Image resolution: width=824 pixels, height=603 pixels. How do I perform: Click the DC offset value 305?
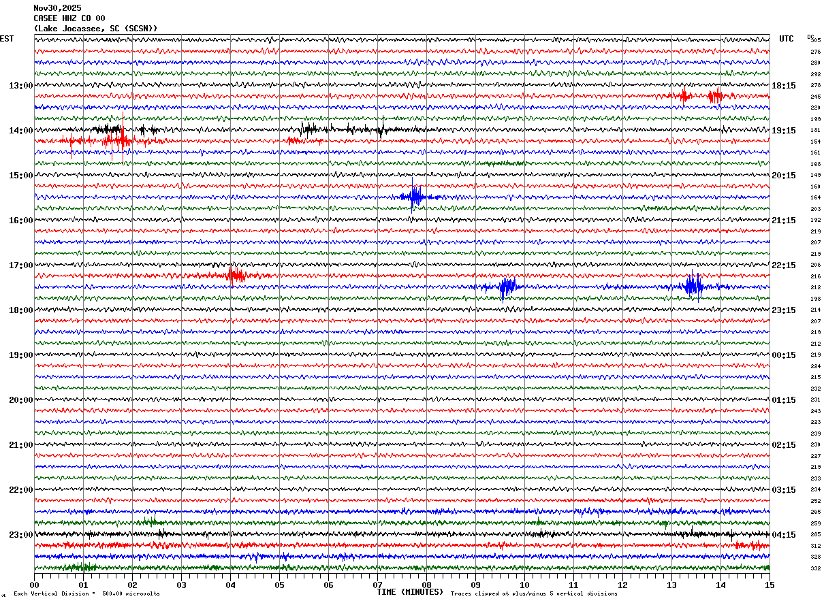click(815, 41)
